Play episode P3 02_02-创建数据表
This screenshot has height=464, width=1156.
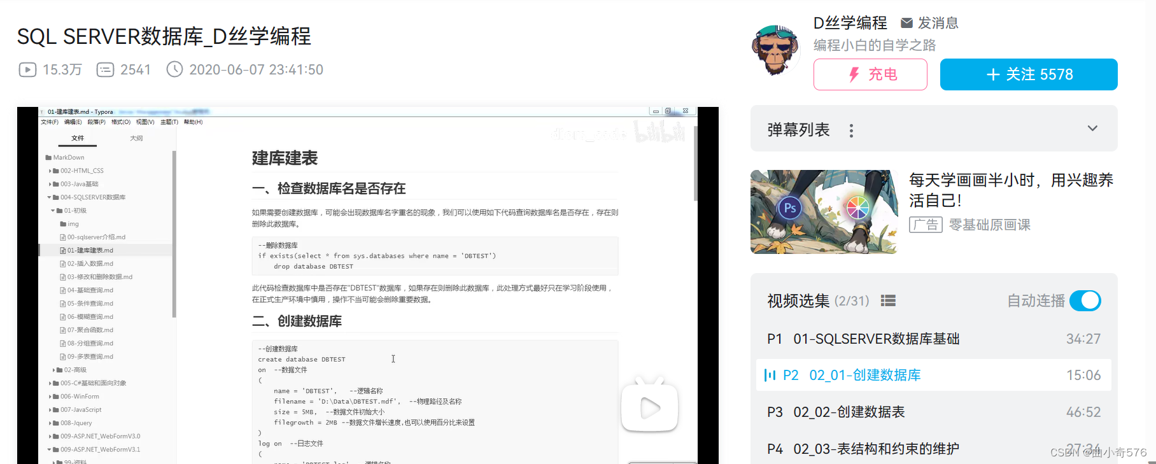934,412
